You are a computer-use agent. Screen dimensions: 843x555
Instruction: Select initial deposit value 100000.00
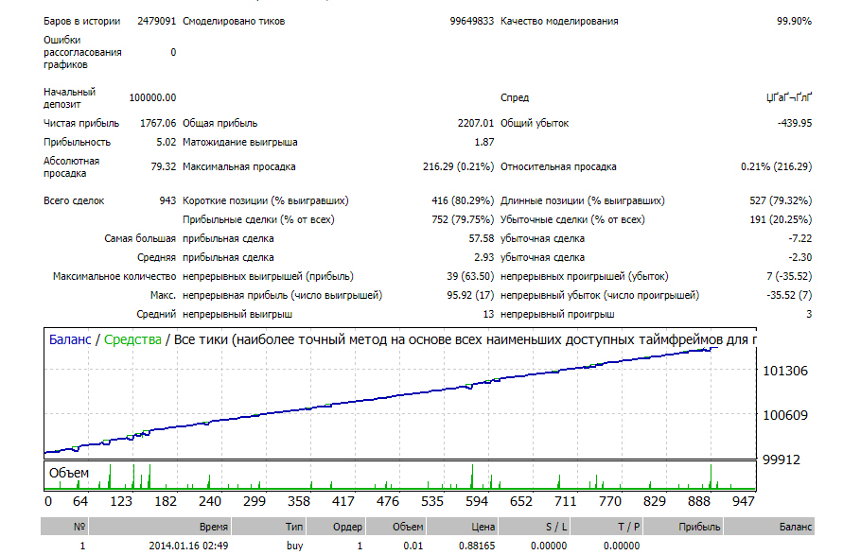tap(152, 97)
